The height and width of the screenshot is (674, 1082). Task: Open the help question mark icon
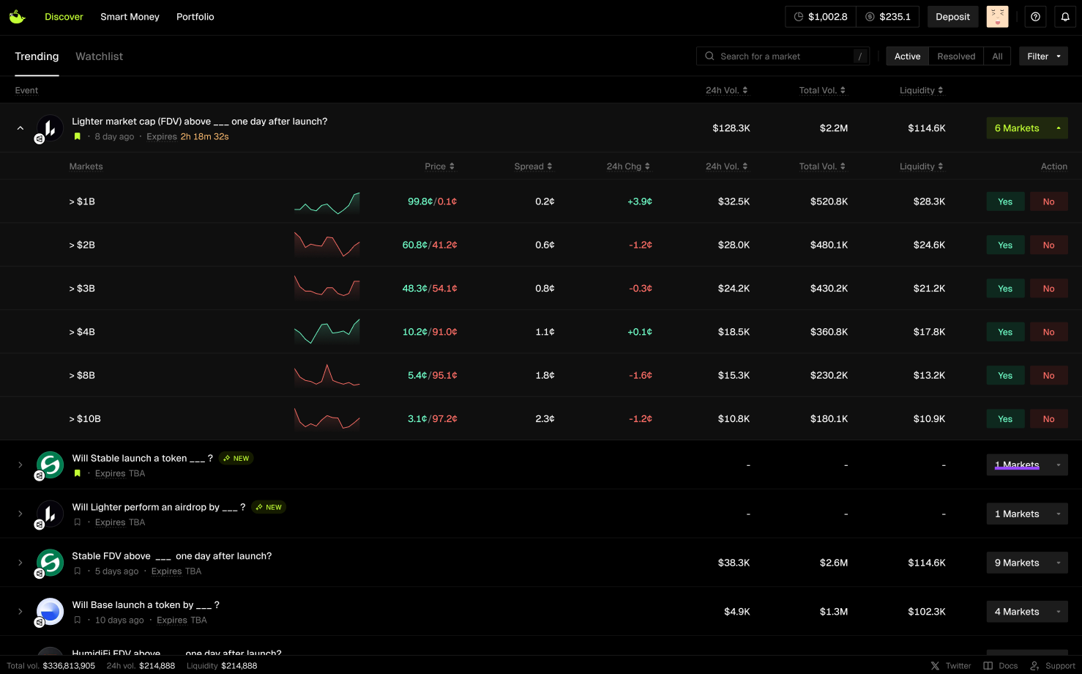(x=1034, y=16)
